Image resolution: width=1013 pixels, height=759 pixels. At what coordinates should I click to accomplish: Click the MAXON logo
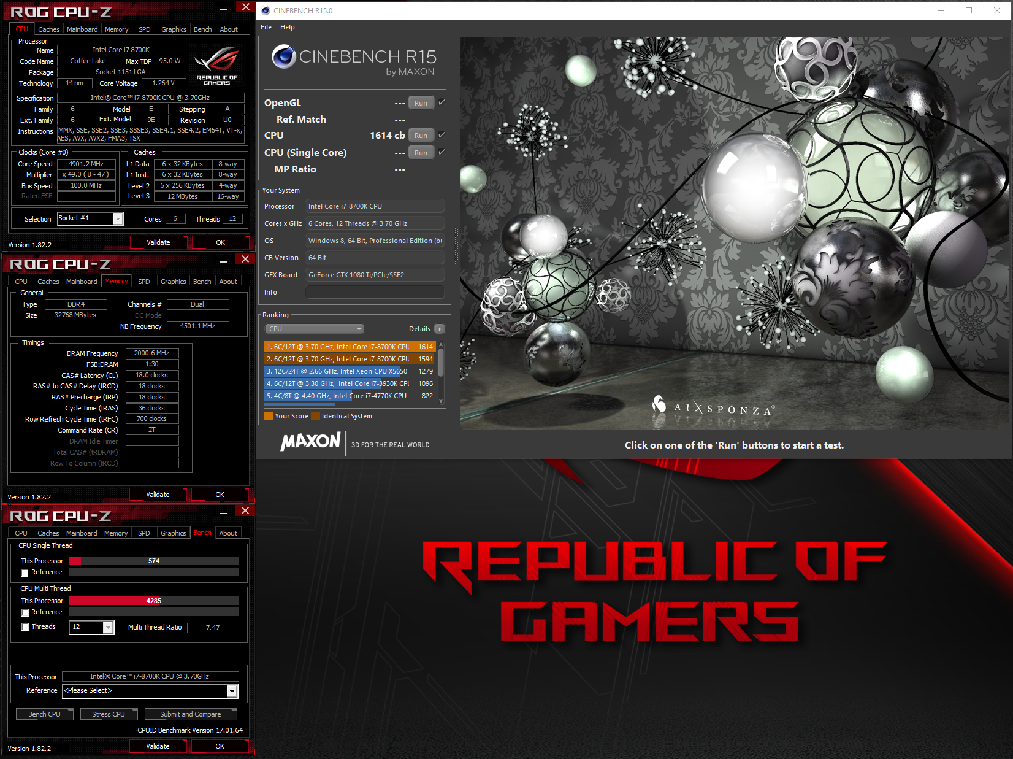(x=310, y=442)
